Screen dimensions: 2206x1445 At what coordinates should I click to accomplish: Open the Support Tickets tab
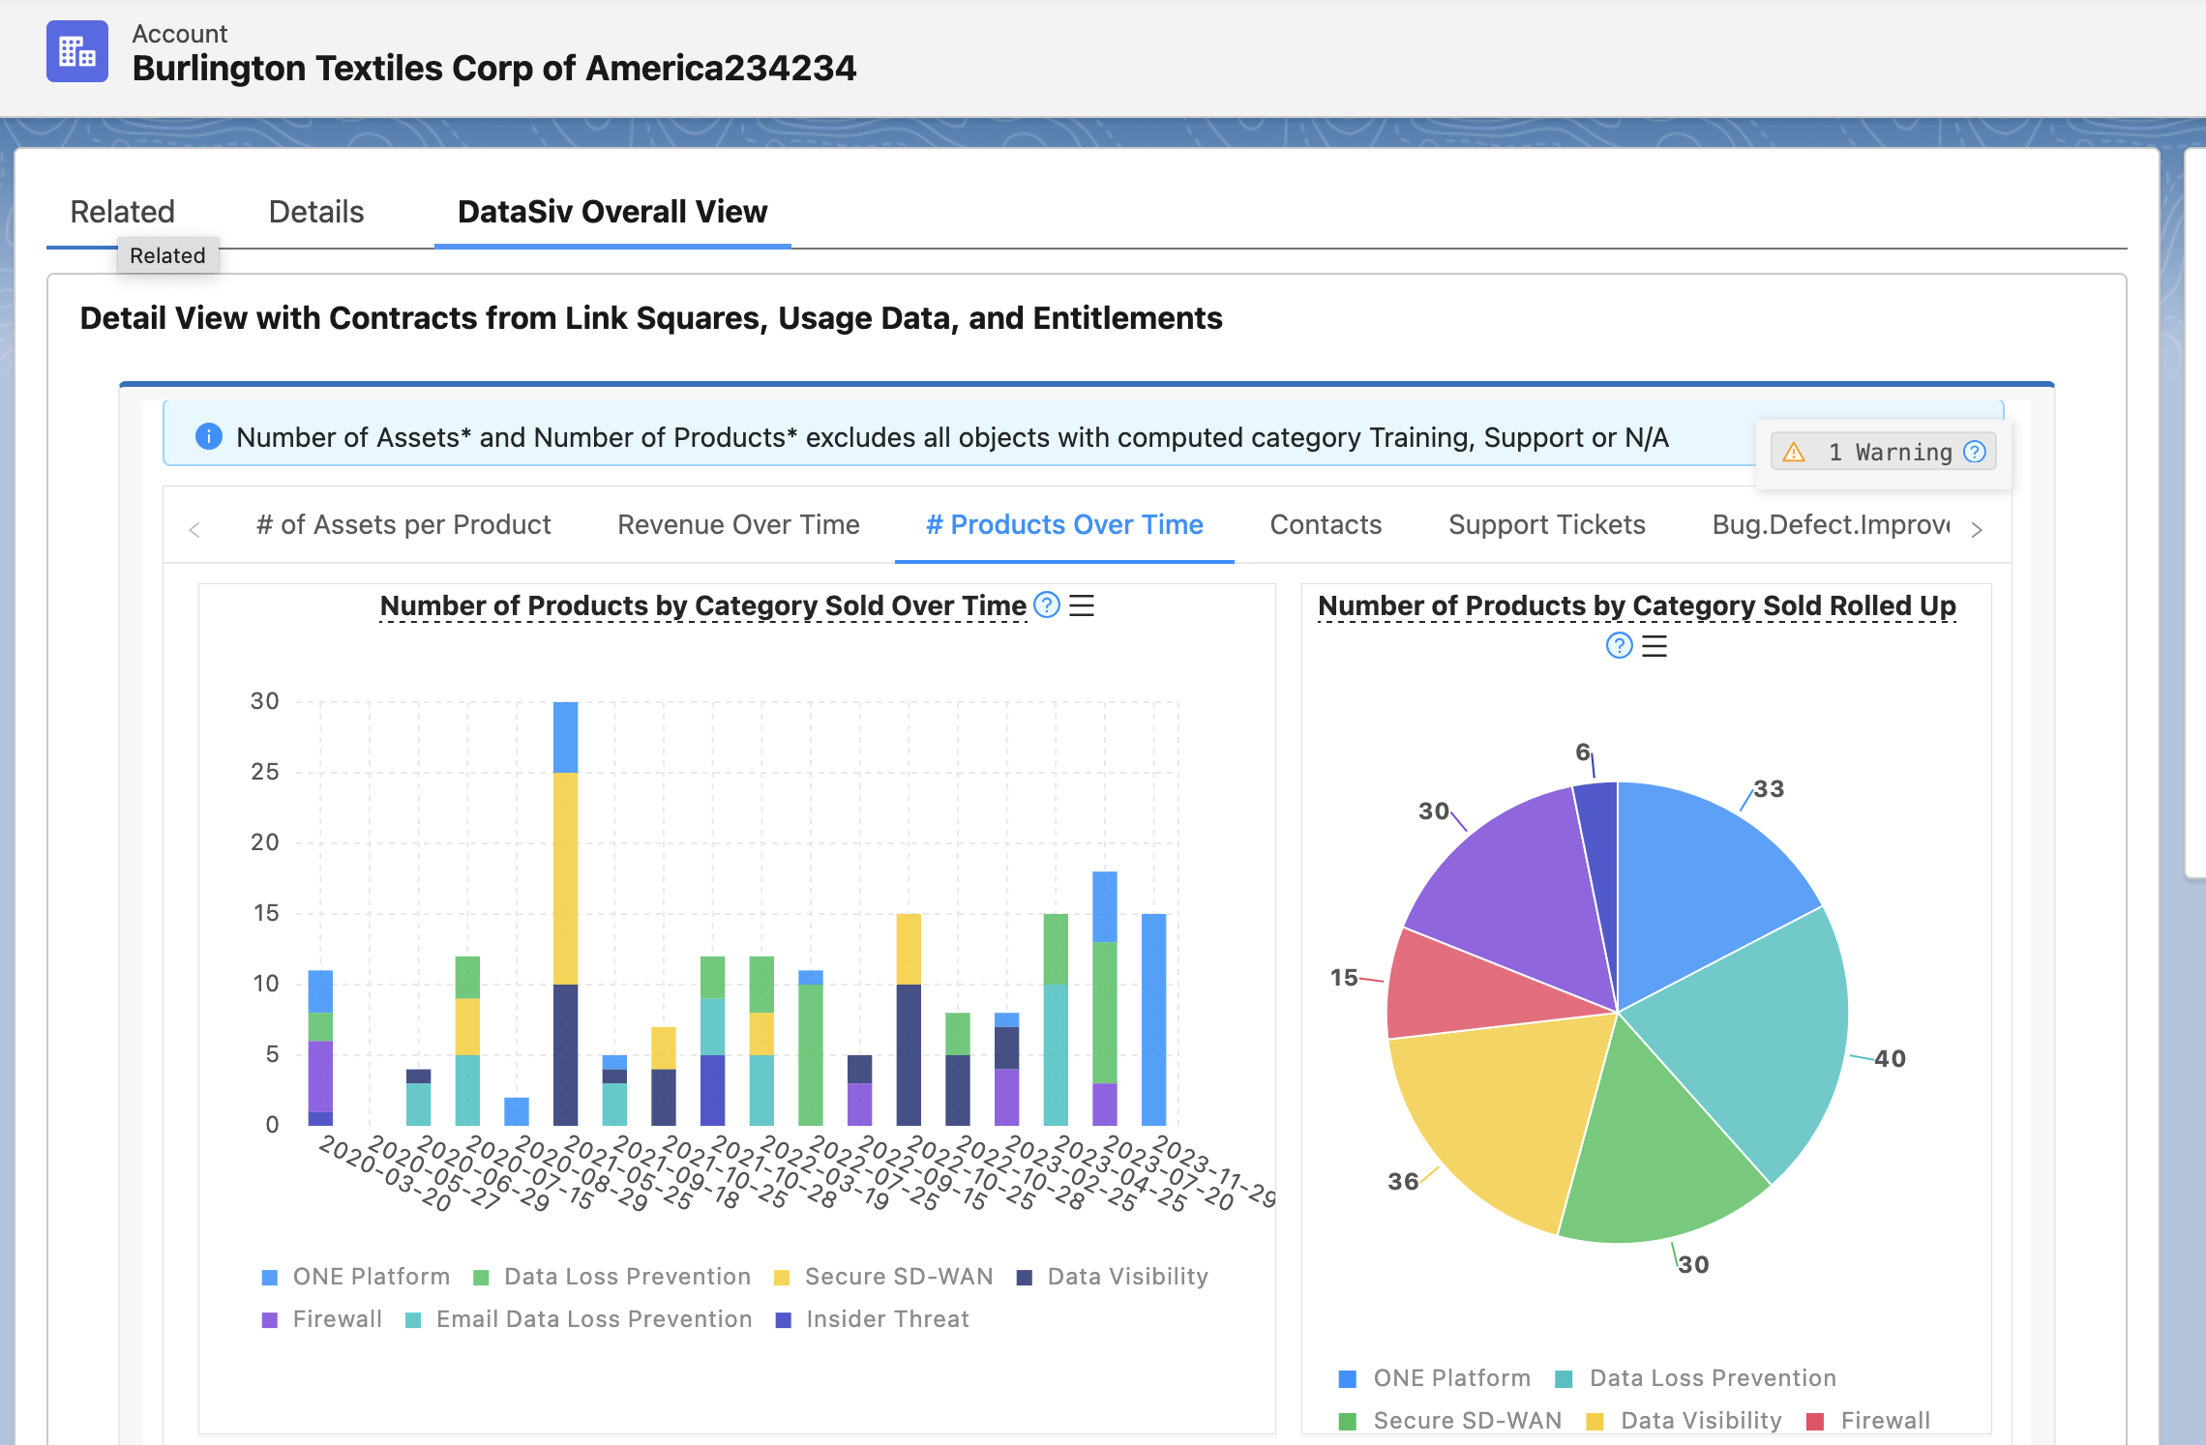pos(1546,524)
